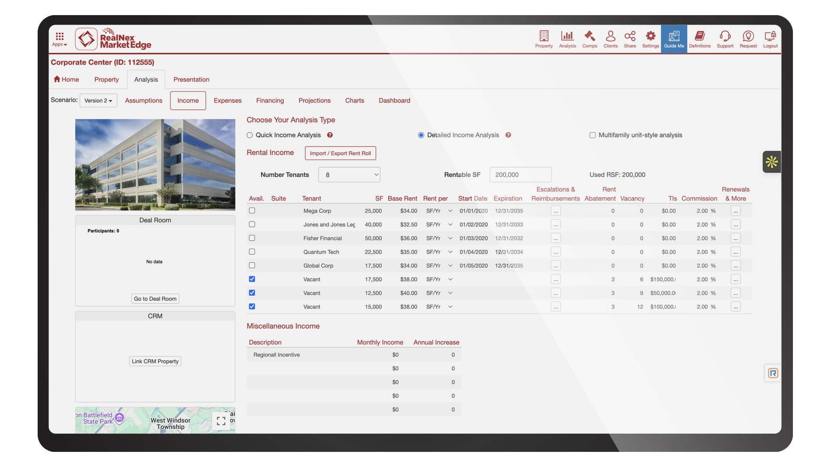Viewport: 831px width, 467px height.
Task: Switch to the Presentation tab
Action: point(191,79)
